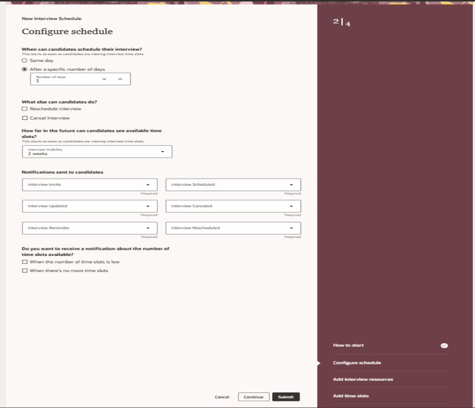
Task: Click the Number of days field
Action: pyautogui.click(x=80, y=79)
